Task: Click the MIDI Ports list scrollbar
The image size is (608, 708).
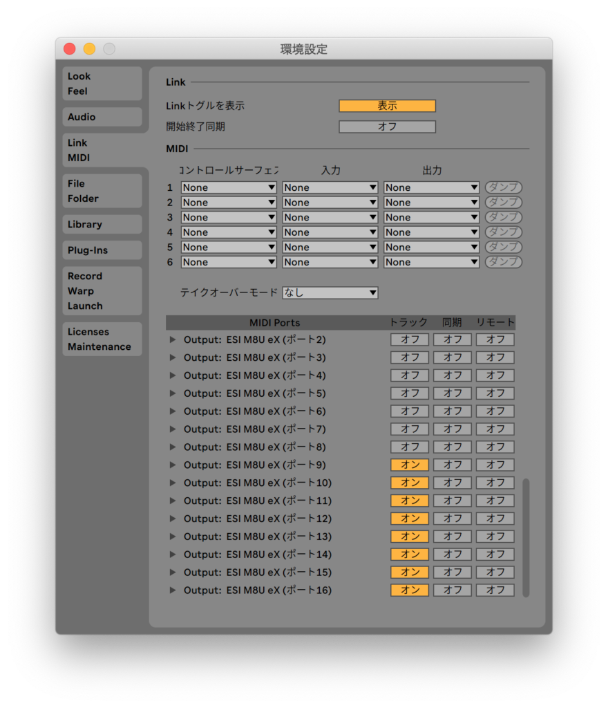Action: pos(526,537)
